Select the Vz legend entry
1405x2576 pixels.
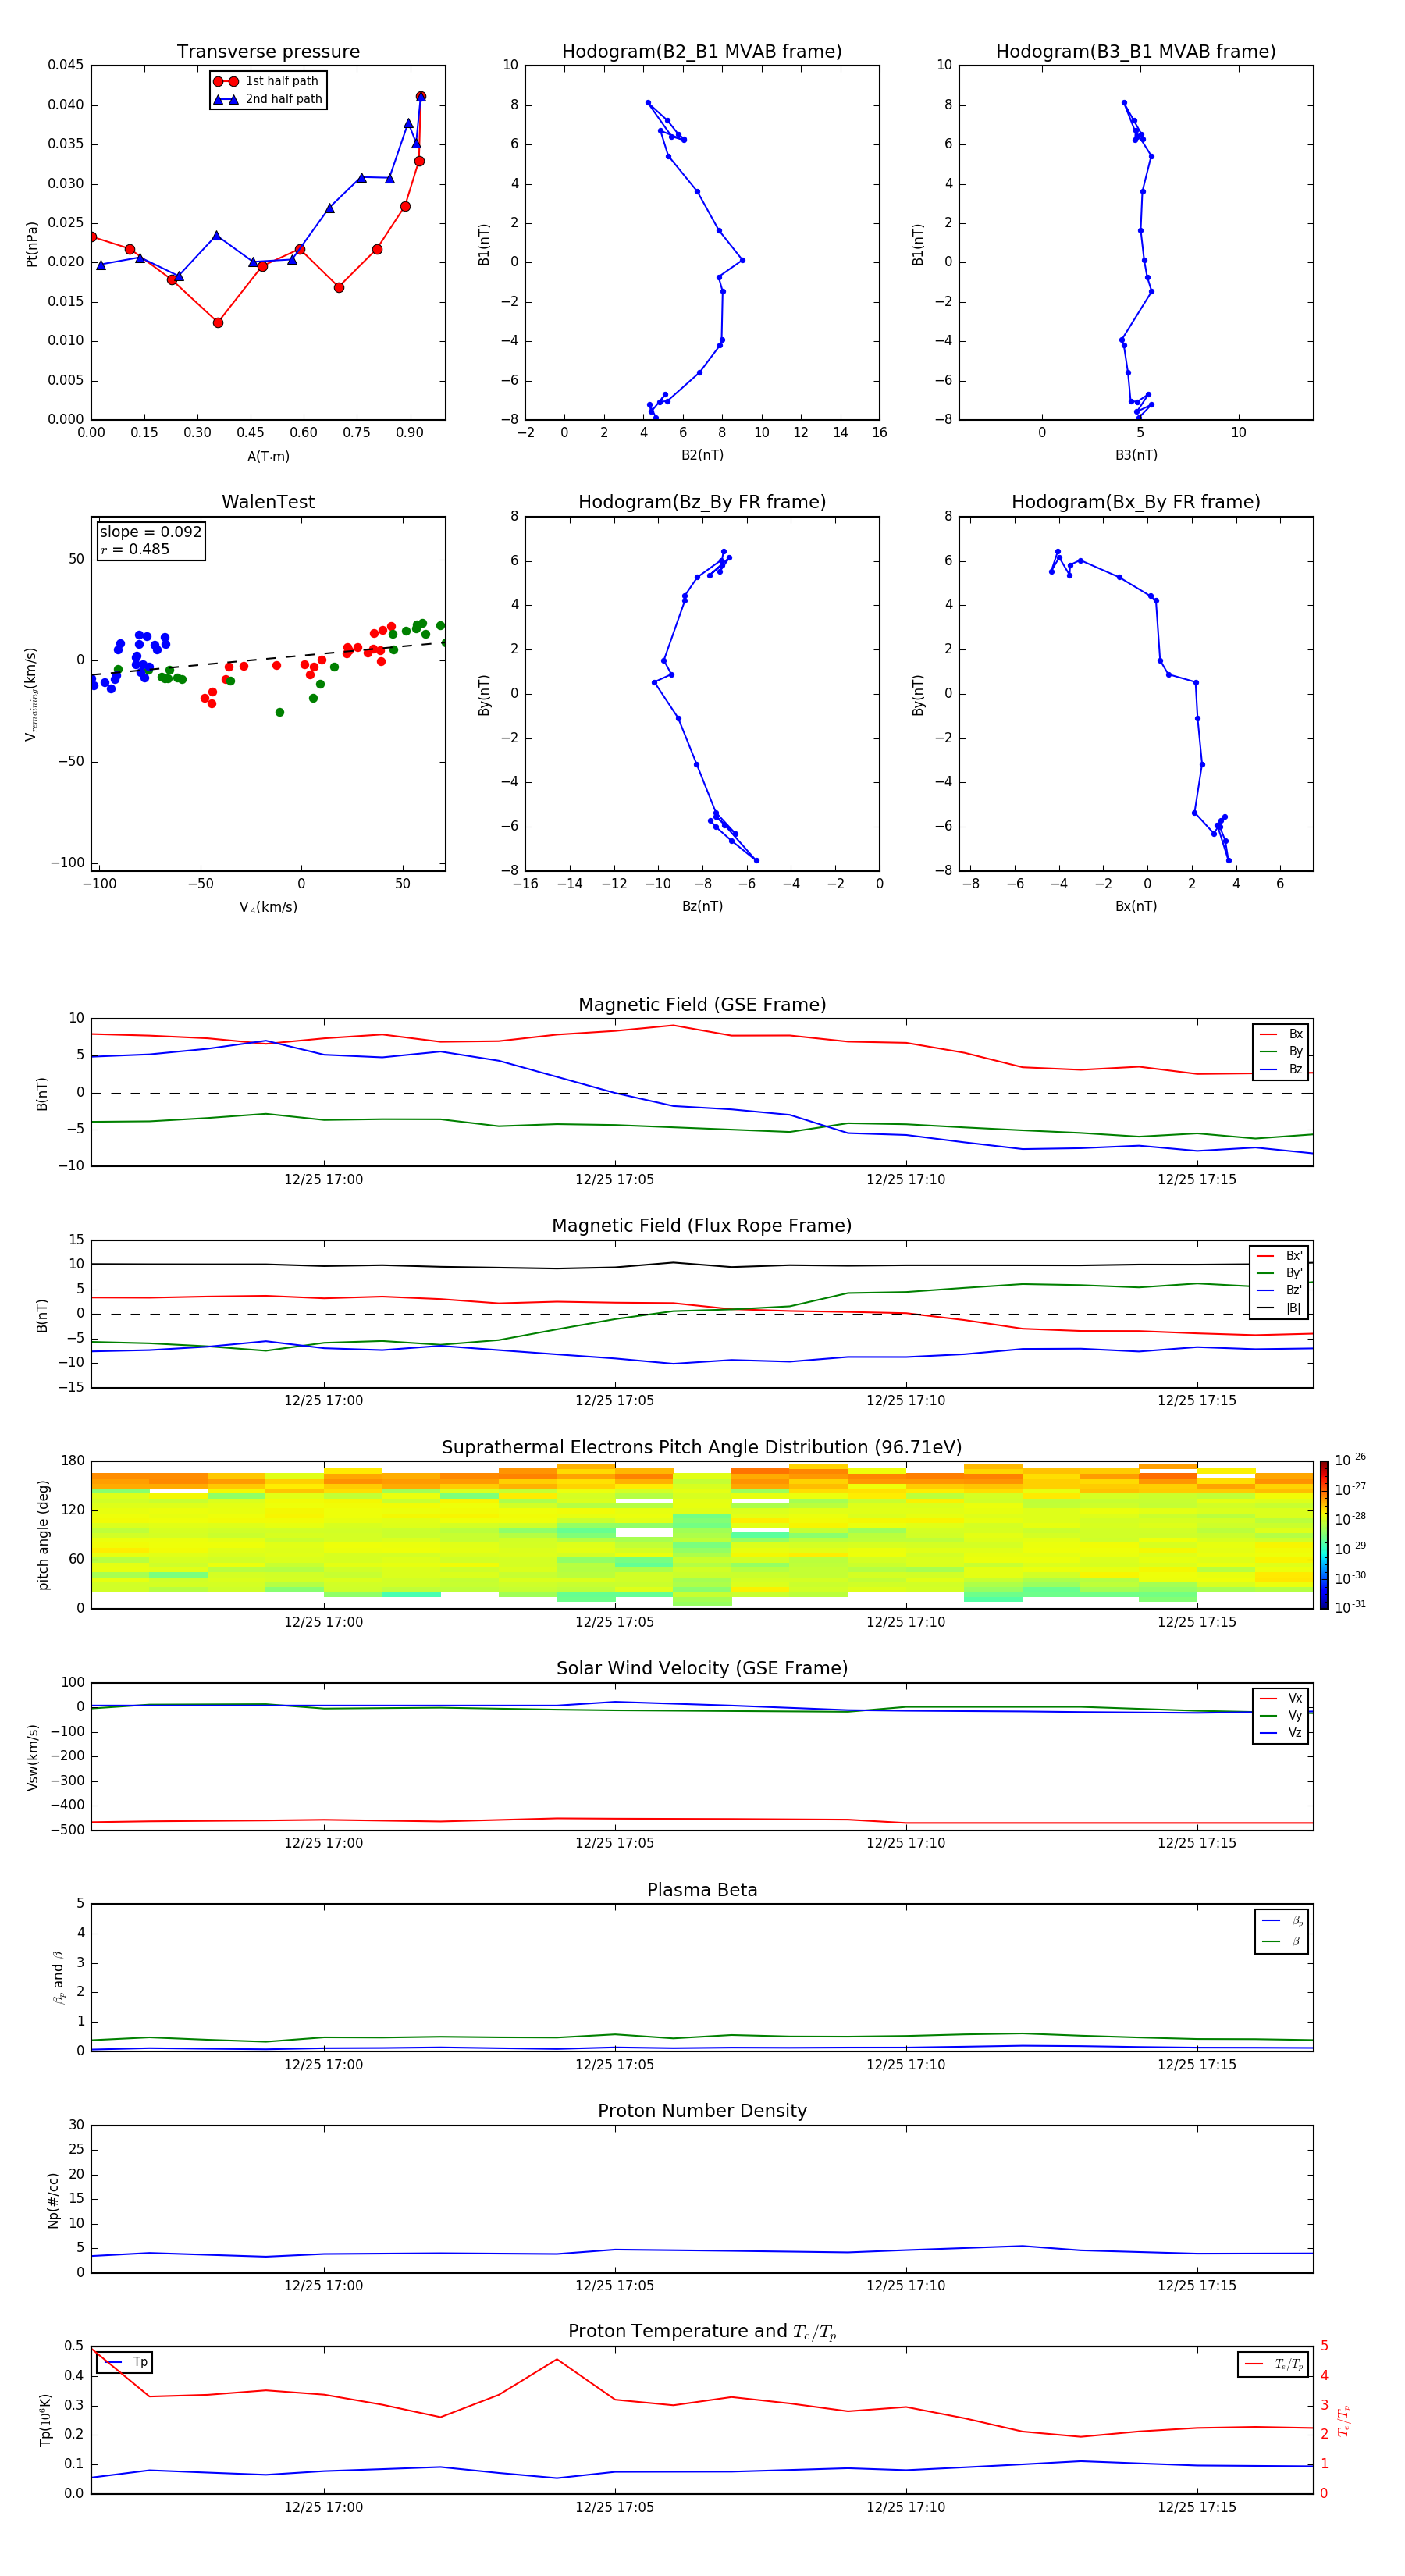1281,1732
